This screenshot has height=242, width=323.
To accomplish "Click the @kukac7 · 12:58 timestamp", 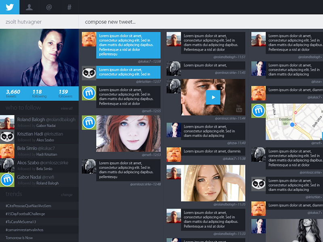I will pos(149,61).
